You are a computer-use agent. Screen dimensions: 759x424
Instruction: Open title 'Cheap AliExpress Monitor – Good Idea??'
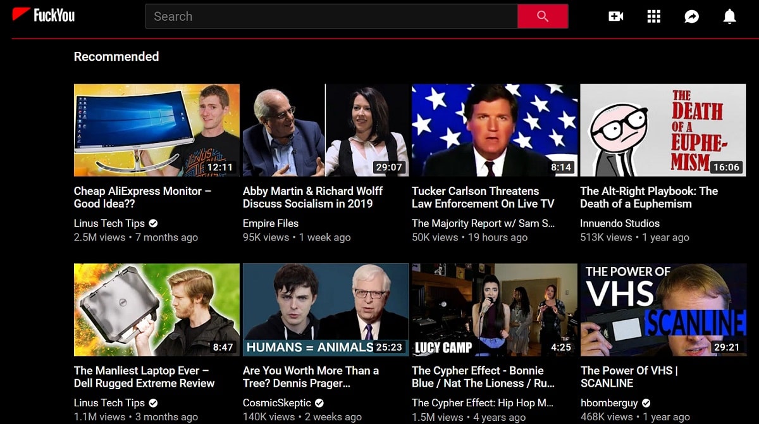point(143,197)
